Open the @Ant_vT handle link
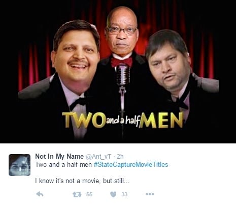Image resolution: width=236 pixels, height=207 pixels. click(x=98, y=157)
